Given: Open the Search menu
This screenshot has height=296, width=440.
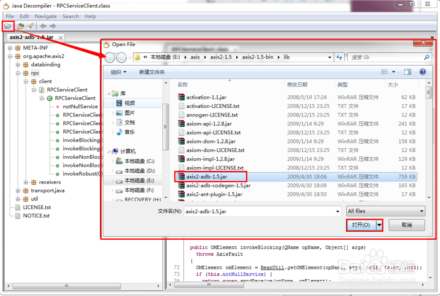Looking at the screenshot, I should pyautogui.click(x=71, y=16).
